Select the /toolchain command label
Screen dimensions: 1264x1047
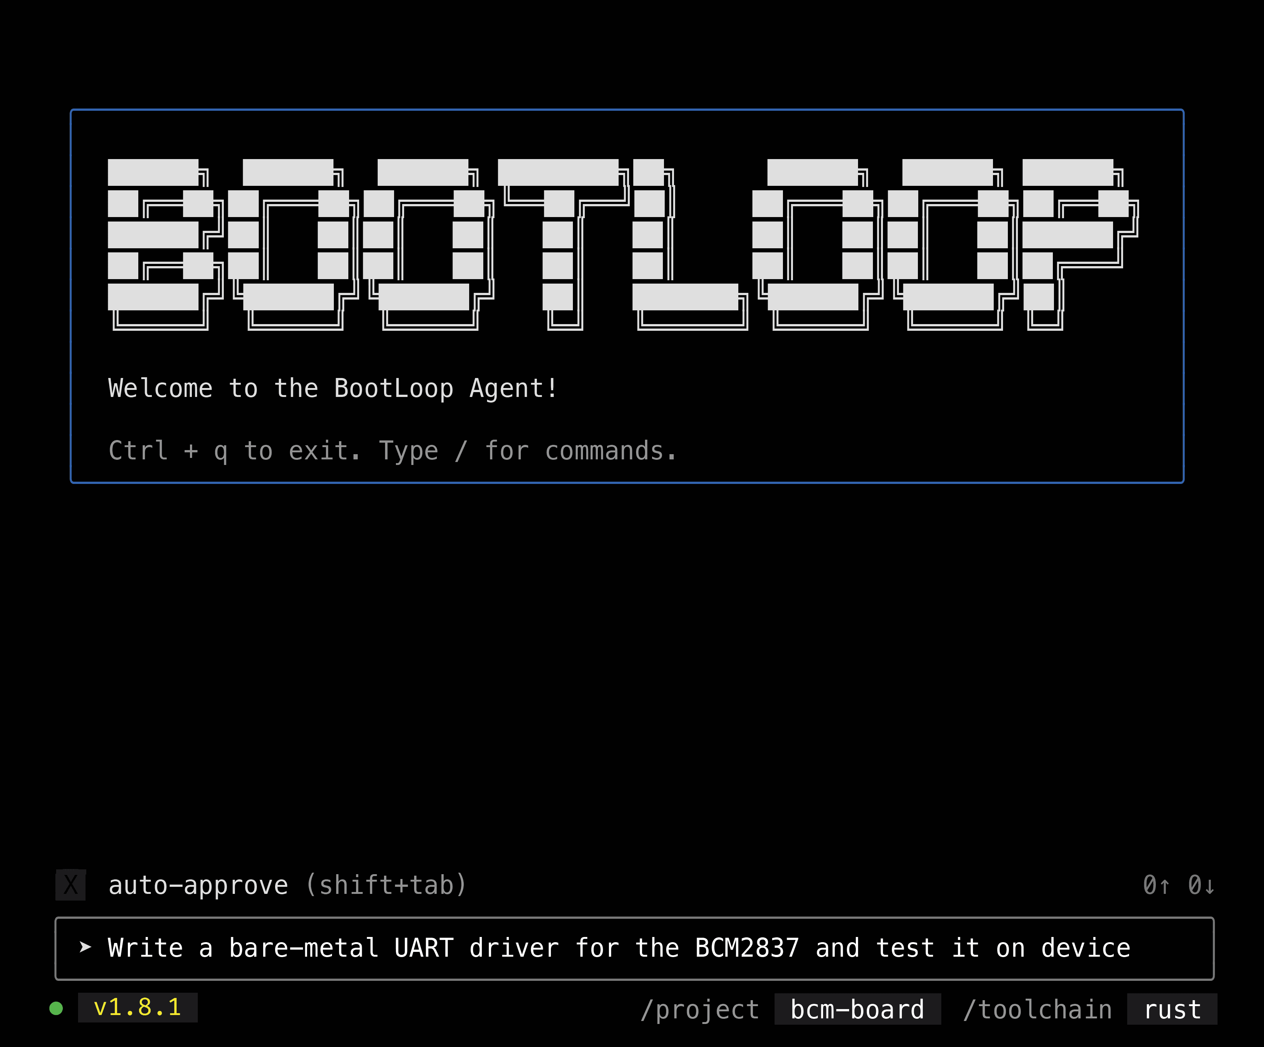click(x=1037, y=1009)
